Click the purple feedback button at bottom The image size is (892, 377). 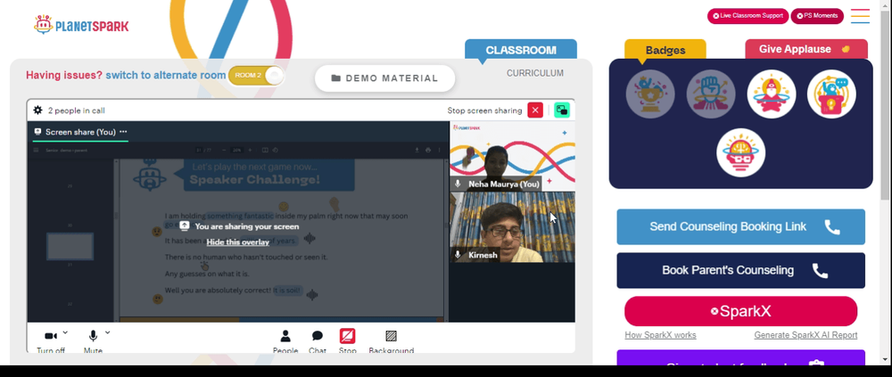pos(740,358)
